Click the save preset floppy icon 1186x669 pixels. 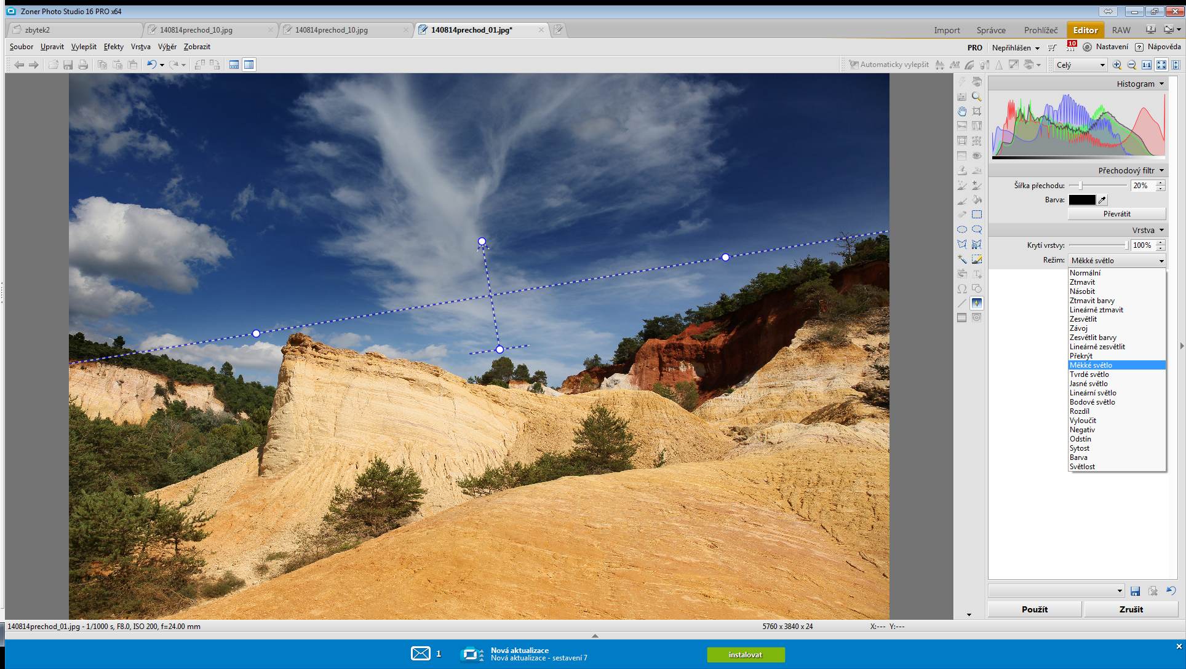pos(1135,591)
